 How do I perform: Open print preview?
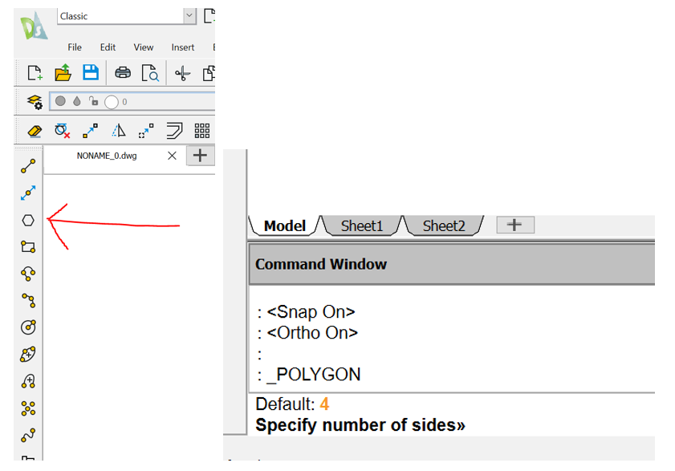click(150, 73)
